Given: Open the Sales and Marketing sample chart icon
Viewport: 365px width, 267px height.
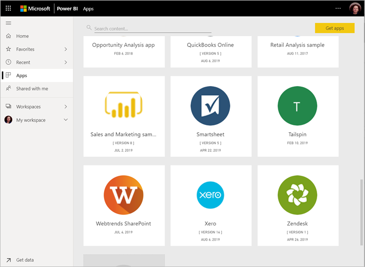Looking at the screenshot, I should [124, 105].
